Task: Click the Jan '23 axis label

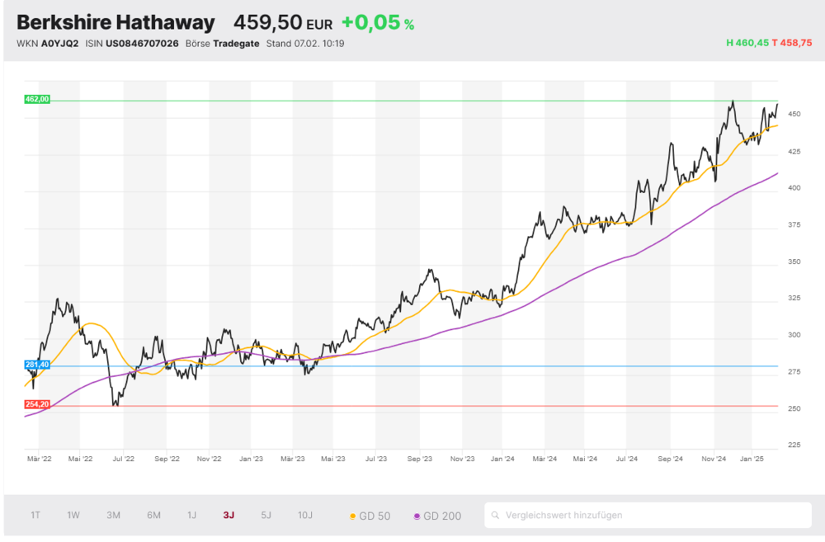Action: [x=251, y=459]
